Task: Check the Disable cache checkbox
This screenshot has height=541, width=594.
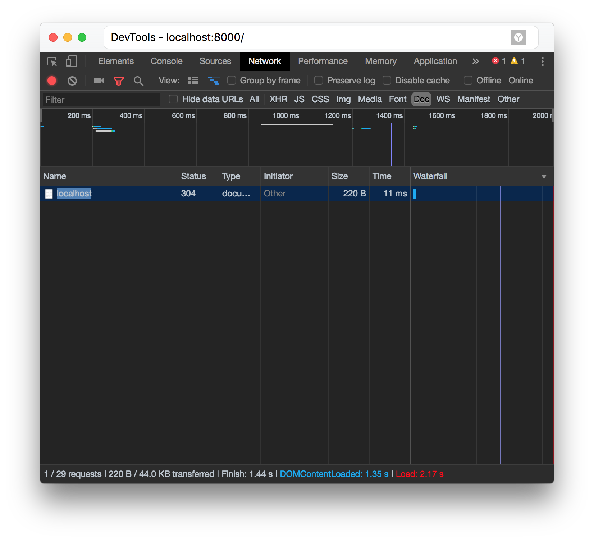Action: [x=387, y=80]
